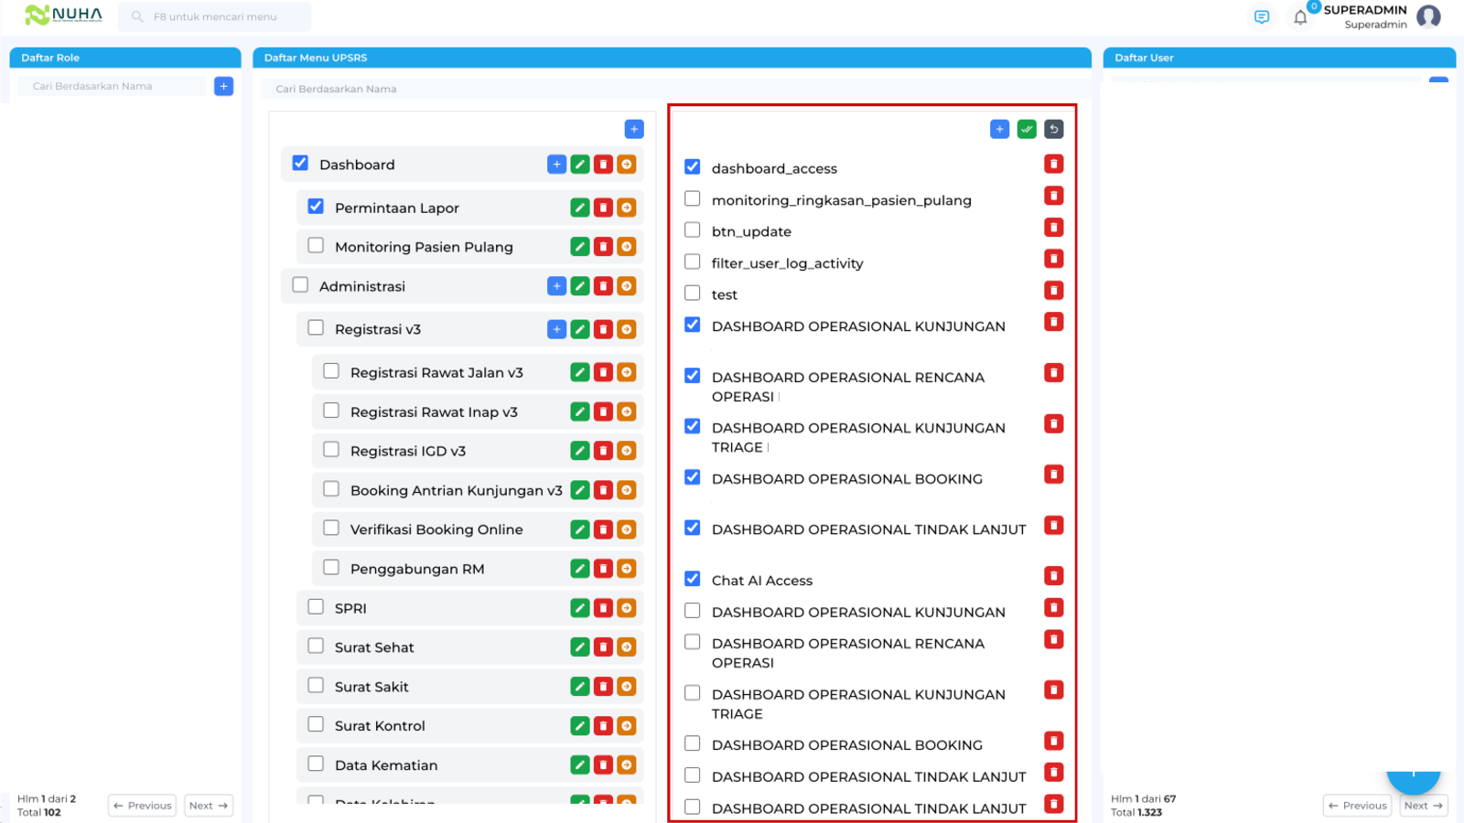Click the SUPERADMIN user avatar
1464x823 pixels.
(x=1428, y=16)
